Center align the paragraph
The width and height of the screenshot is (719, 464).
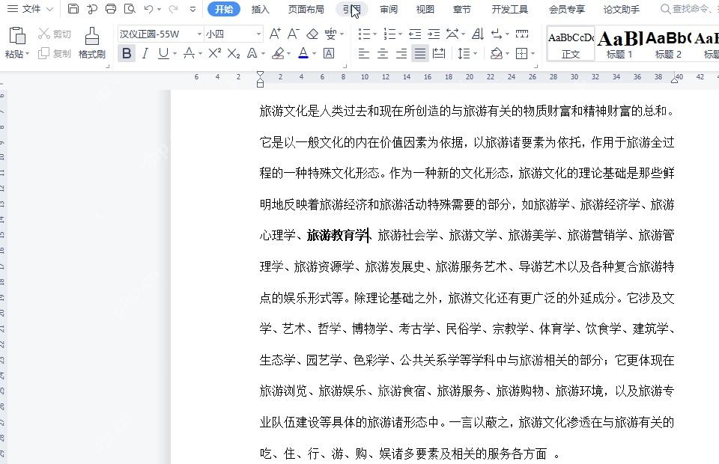383,54
